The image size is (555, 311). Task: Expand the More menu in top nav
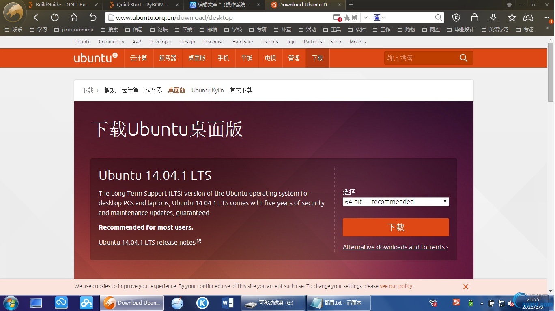click(x=357, y=42)
